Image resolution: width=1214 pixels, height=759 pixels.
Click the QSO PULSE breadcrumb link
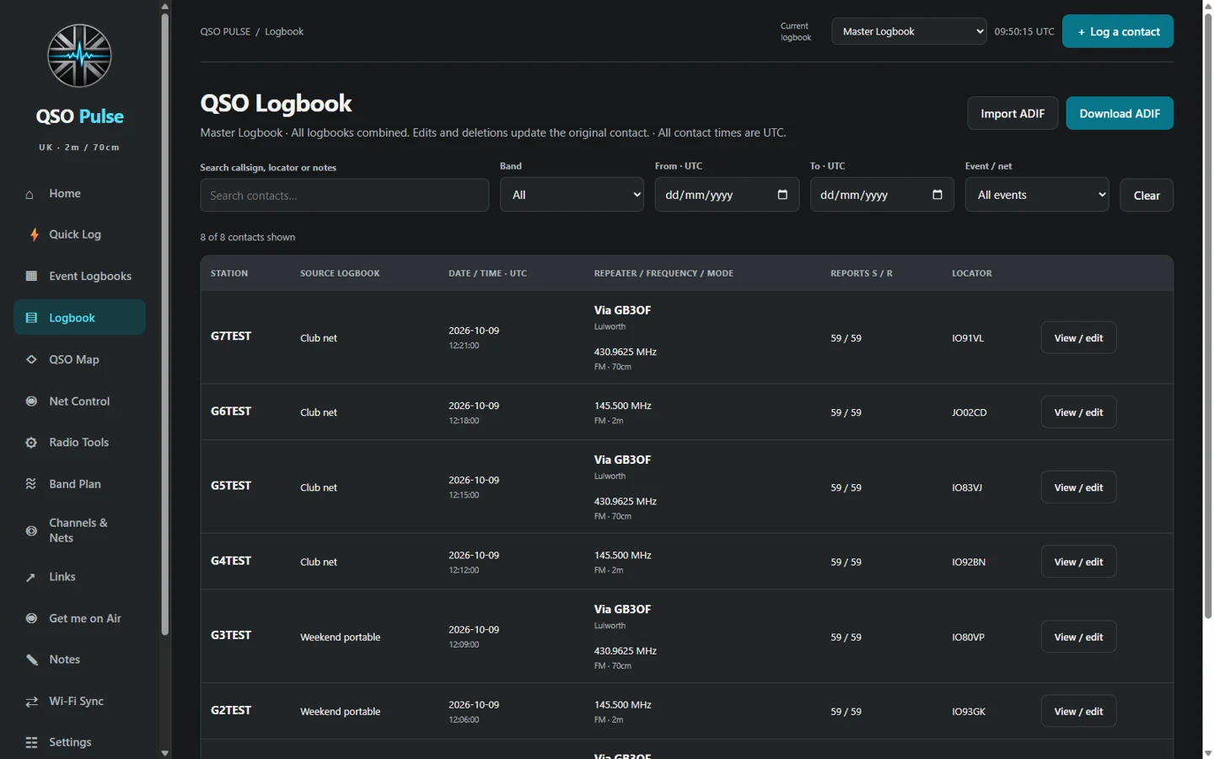[x=225, y=31]
